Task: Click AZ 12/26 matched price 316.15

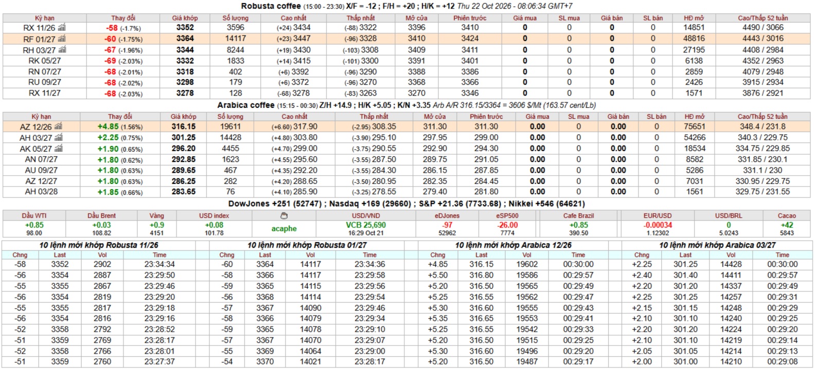Action: 183,126
